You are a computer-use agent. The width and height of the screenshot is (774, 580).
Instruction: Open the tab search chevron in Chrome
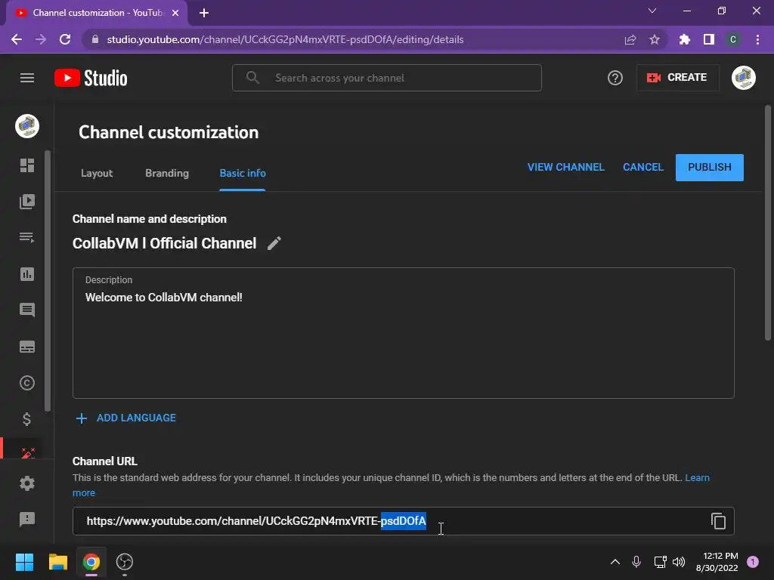(x=652, y=11)
